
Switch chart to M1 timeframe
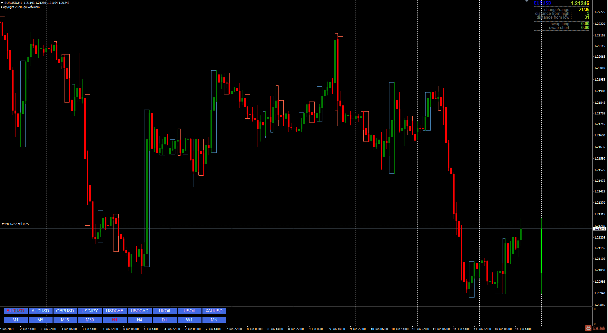click(15, 319)
